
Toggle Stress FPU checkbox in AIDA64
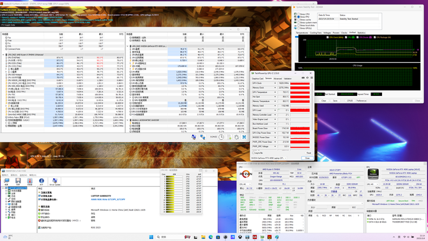298,17
